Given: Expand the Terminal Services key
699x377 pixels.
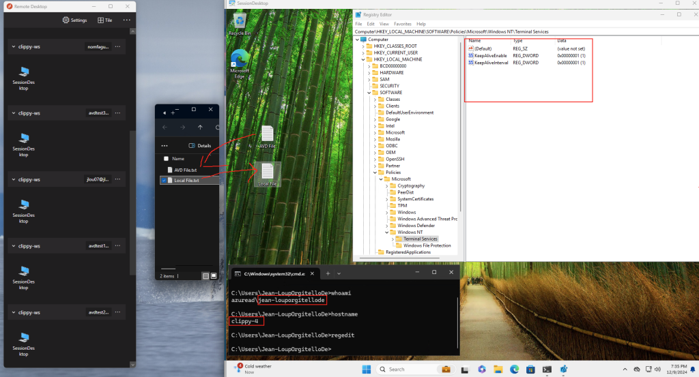Looking at the screenshot, I should 393,239.
